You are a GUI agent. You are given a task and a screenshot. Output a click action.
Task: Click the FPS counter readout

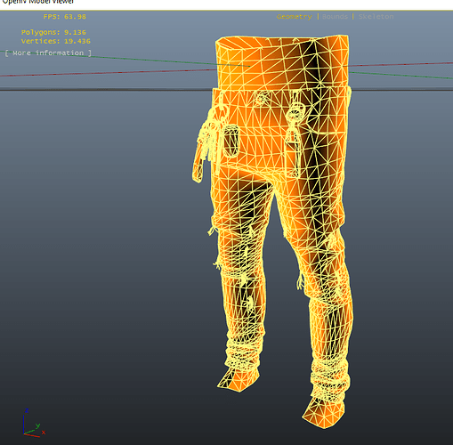pyautogui.click(x=64, y=17)
